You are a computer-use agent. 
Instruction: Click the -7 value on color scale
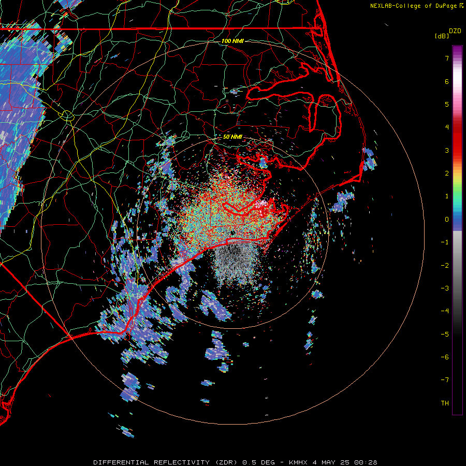445,380
